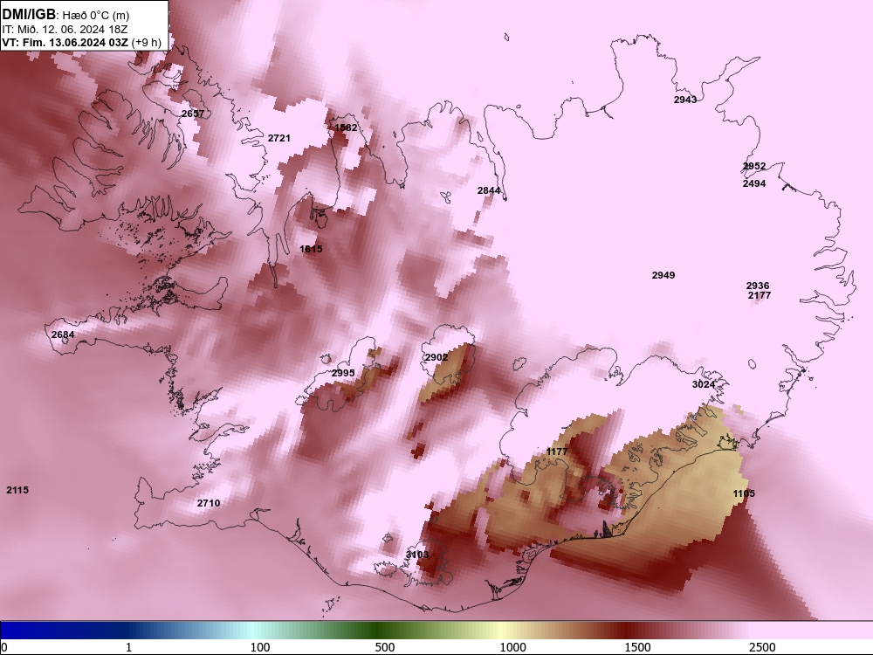The height and width of the screenshot is (655, 873).
Task: Click the 1582 height value
Action: (x=346, y=128)
